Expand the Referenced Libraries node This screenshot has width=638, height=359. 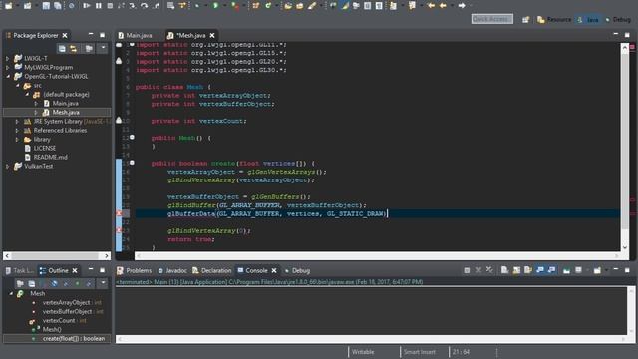point(17,131)
